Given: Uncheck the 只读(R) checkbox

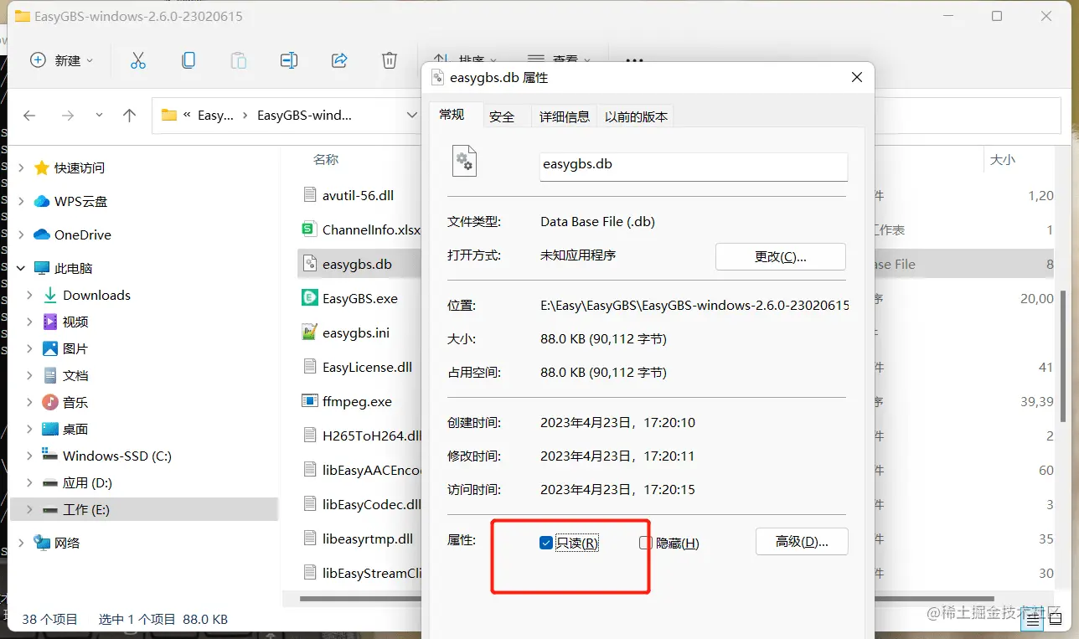Looking at the screenshot, I should click(546, 543).
